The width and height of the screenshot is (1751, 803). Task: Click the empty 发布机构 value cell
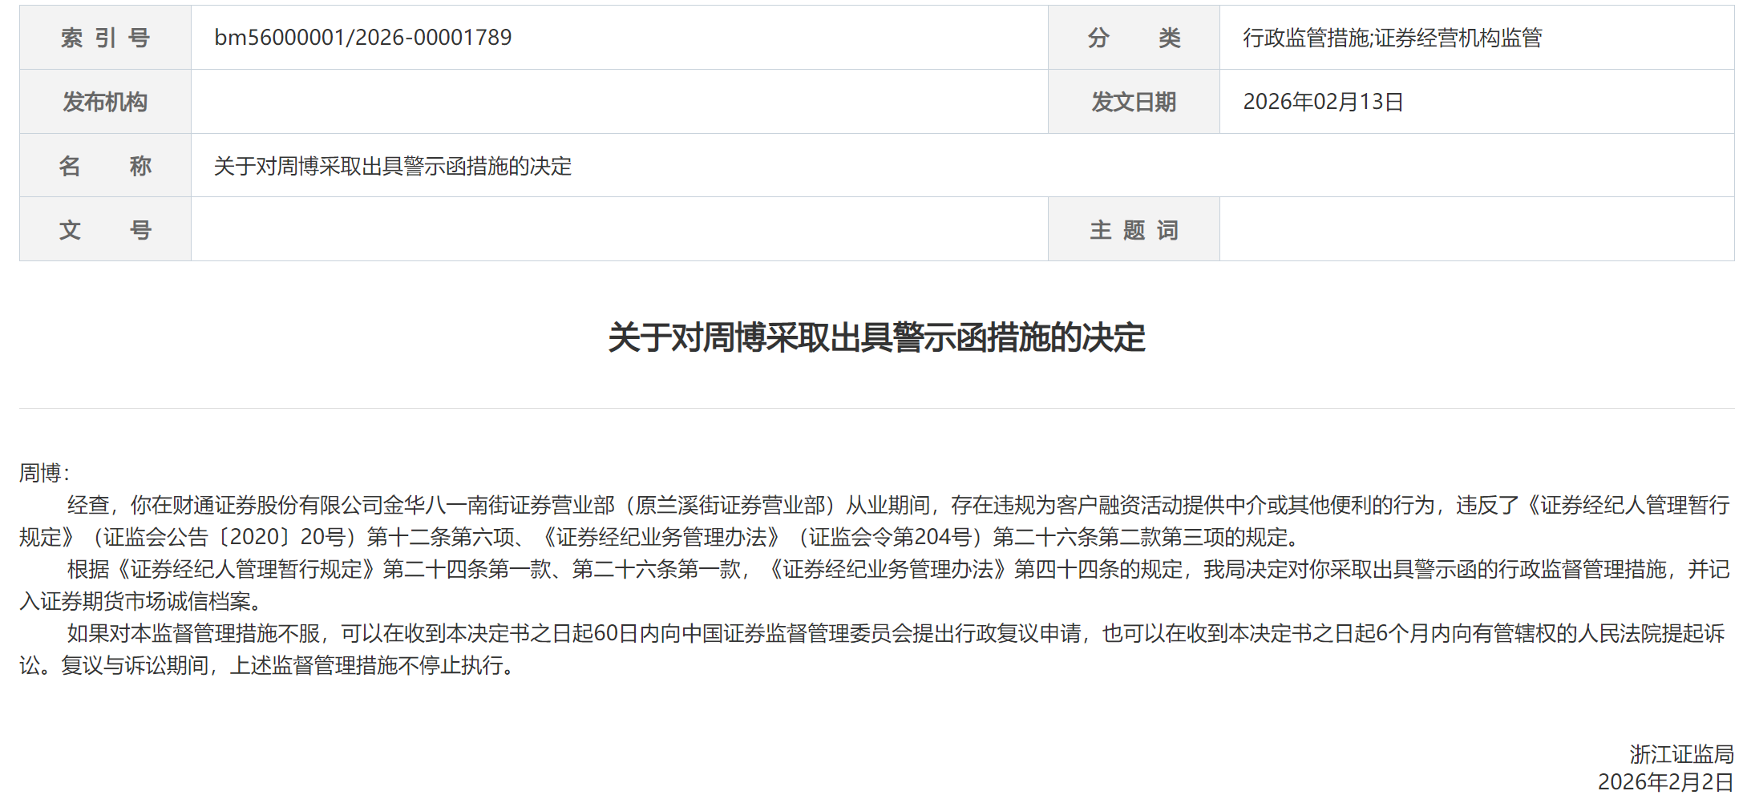click(619, 102)
